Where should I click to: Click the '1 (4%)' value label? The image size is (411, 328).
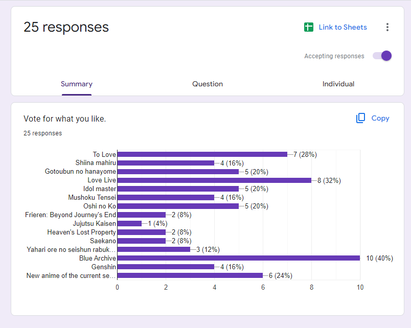tap(157, 224)
